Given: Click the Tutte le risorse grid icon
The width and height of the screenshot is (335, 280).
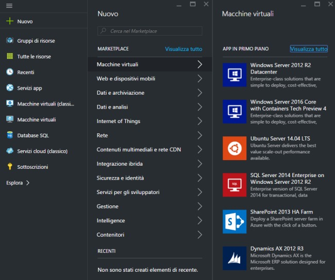Looking at the screenshot, I should click(10, 56).
